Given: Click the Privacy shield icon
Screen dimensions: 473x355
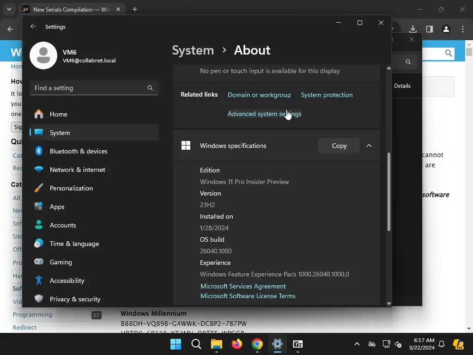Looking at the screenshot, I should pyautogui.click(x=39, y=299).
